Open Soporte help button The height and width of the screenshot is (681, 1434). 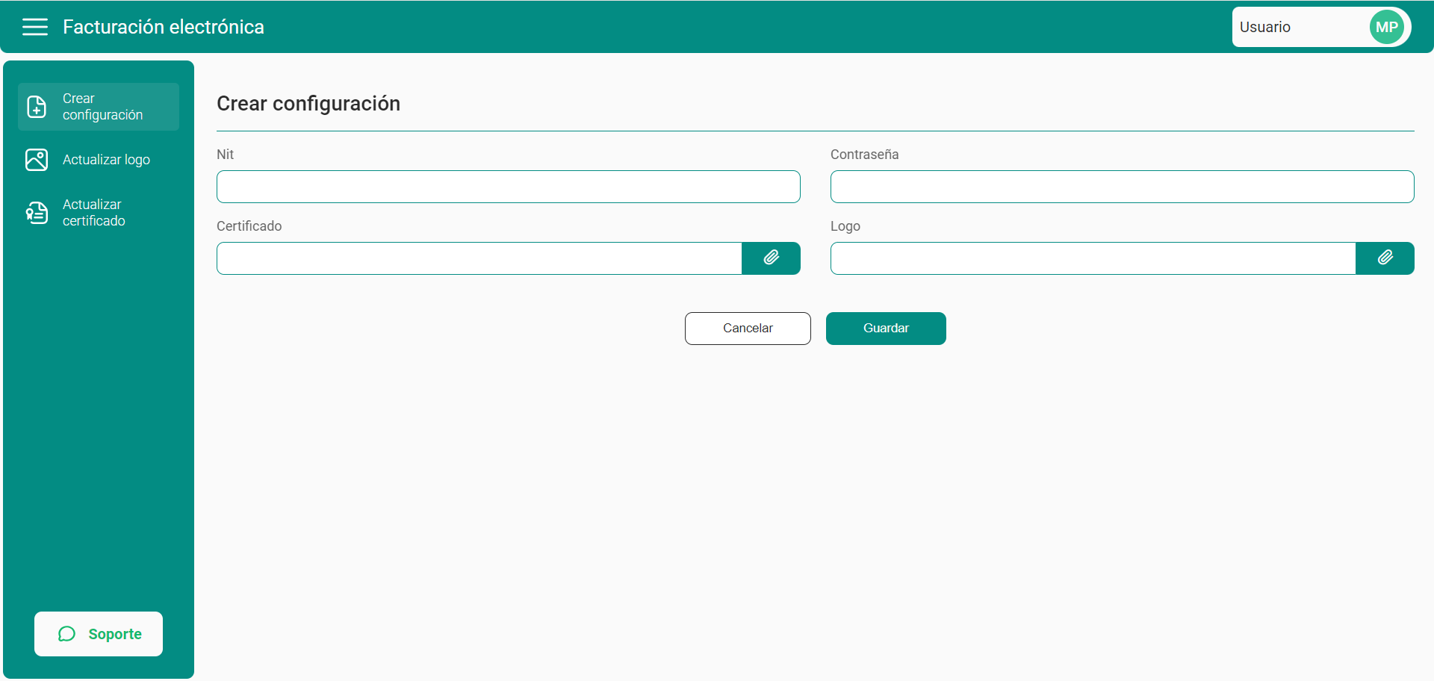[99, 634]
